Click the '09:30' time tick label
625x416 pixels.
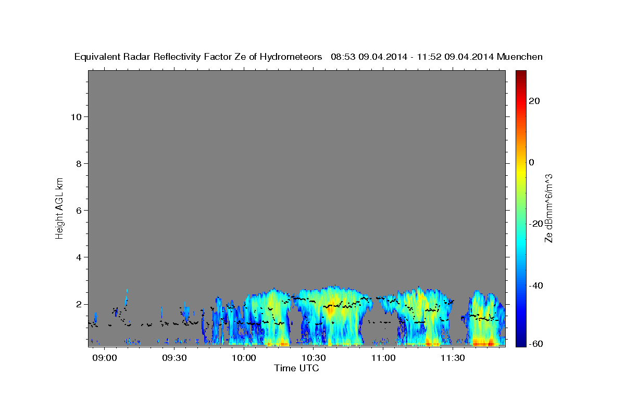pyautogui.click(x=174, y=358)
